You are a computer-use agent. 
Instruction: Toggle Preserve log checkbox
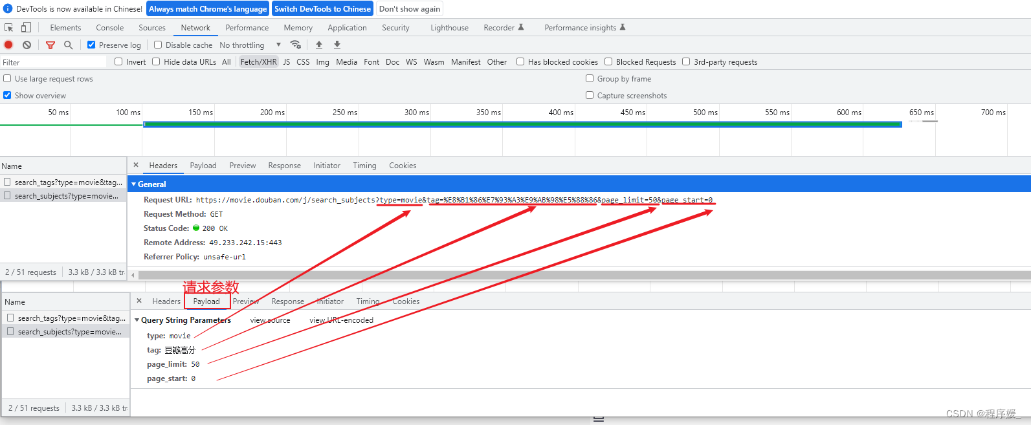pos(91,45)
